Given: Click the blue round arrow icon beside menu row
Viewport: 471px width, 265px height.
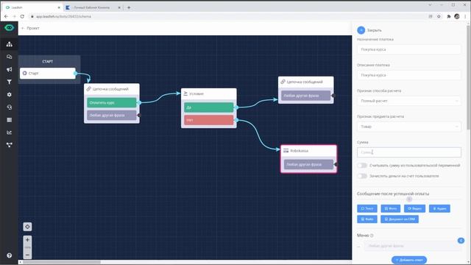Looking at the screenshot, I should [461, 241].
